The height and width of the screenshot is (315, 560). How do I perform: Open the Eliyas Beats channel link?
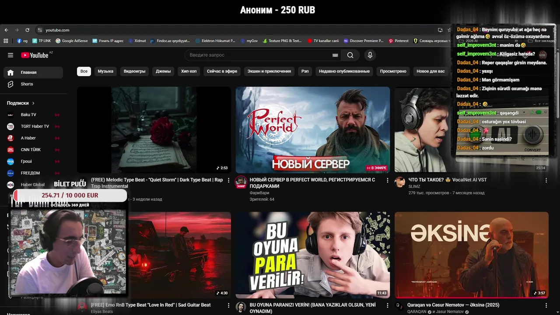(x=102, y=311)
